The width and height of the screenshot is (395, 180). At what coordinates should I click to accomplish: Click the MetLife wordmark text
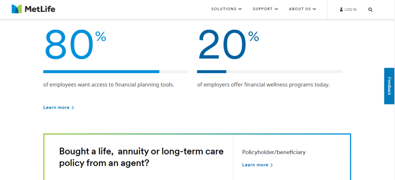[x=40, y=9]
